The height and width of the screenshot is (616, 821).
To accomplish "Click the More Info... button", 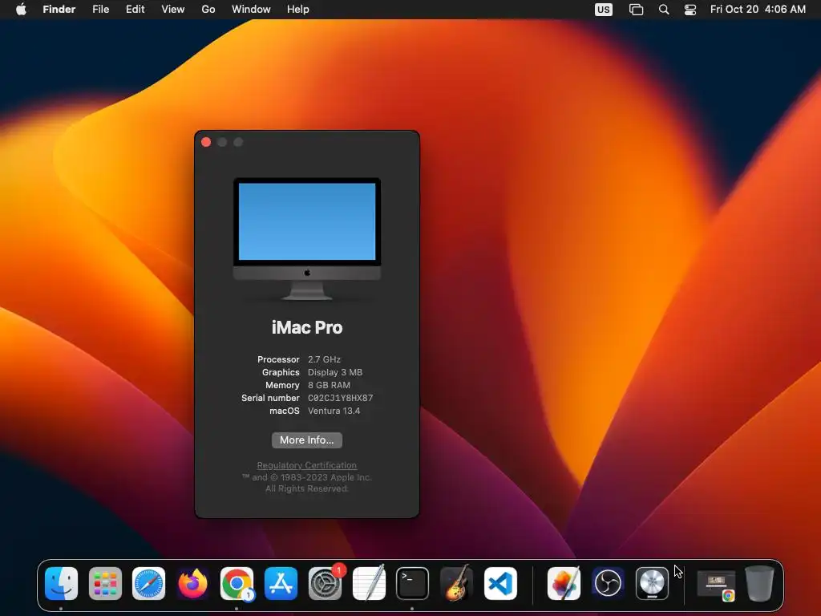I will point(307,440).
